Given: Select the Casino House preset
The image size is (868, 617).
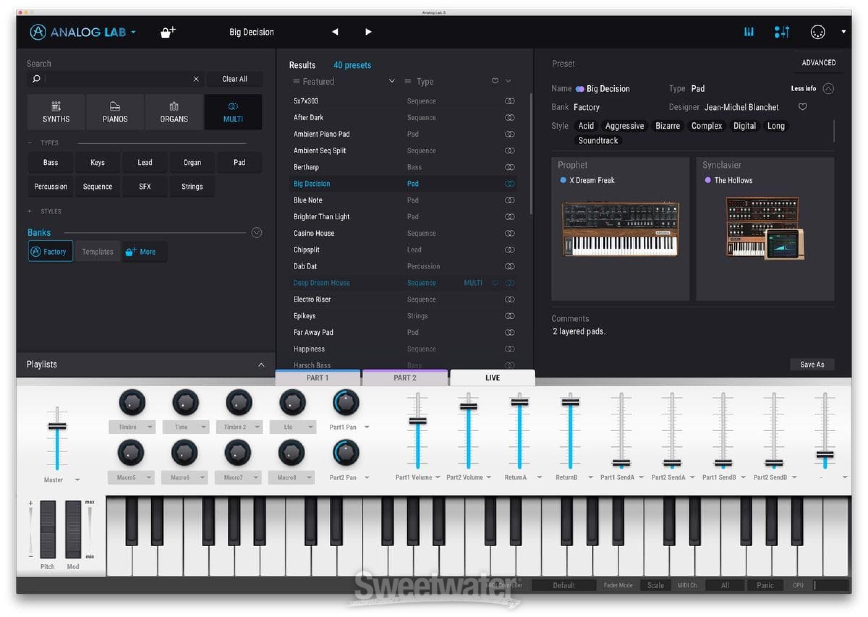Looking at the screenshot, I should [x=403, y=233].
